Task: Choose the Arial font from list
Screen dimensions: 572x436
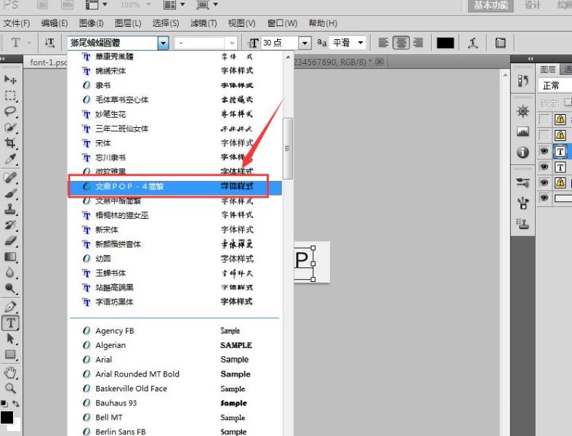Action: click(x=176, y=360)
